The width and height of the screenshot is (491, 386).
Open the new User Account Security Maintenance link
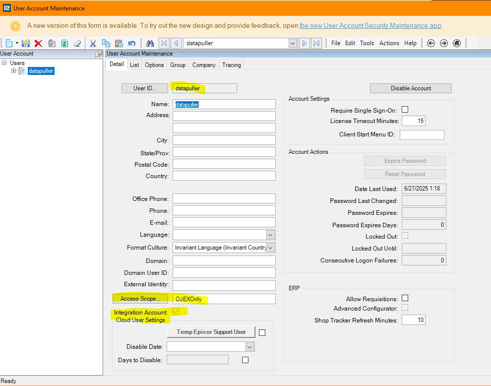pyautogui.click(x=370, y=26)
